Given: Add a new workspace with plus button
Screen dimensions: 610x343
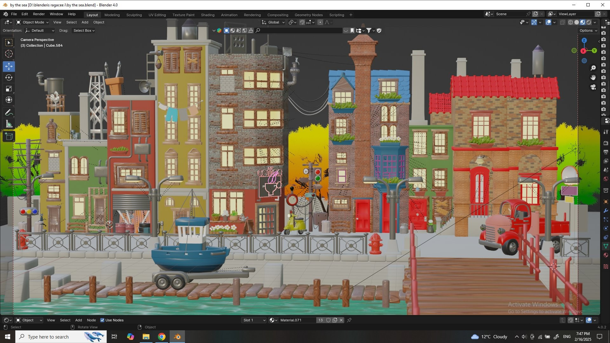Looking at the screenshot, I should [x=351, y=15].
